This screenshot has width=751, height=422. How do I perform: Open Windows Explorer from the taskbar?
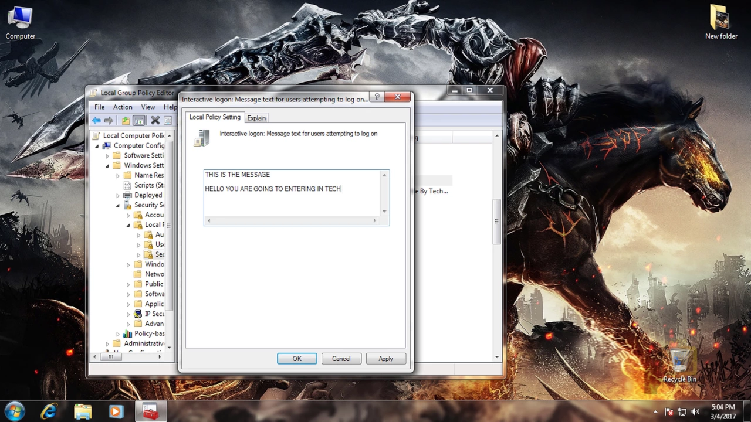point(83,411)
